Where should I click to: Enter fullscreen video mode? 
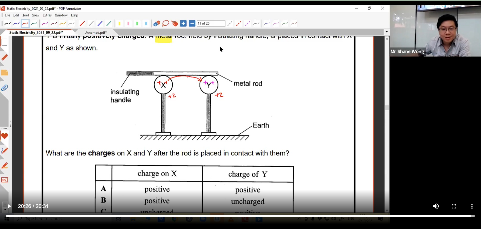454,206
